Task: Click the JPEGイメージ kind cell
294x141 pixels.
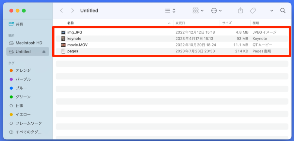Action: pos(265,32)
